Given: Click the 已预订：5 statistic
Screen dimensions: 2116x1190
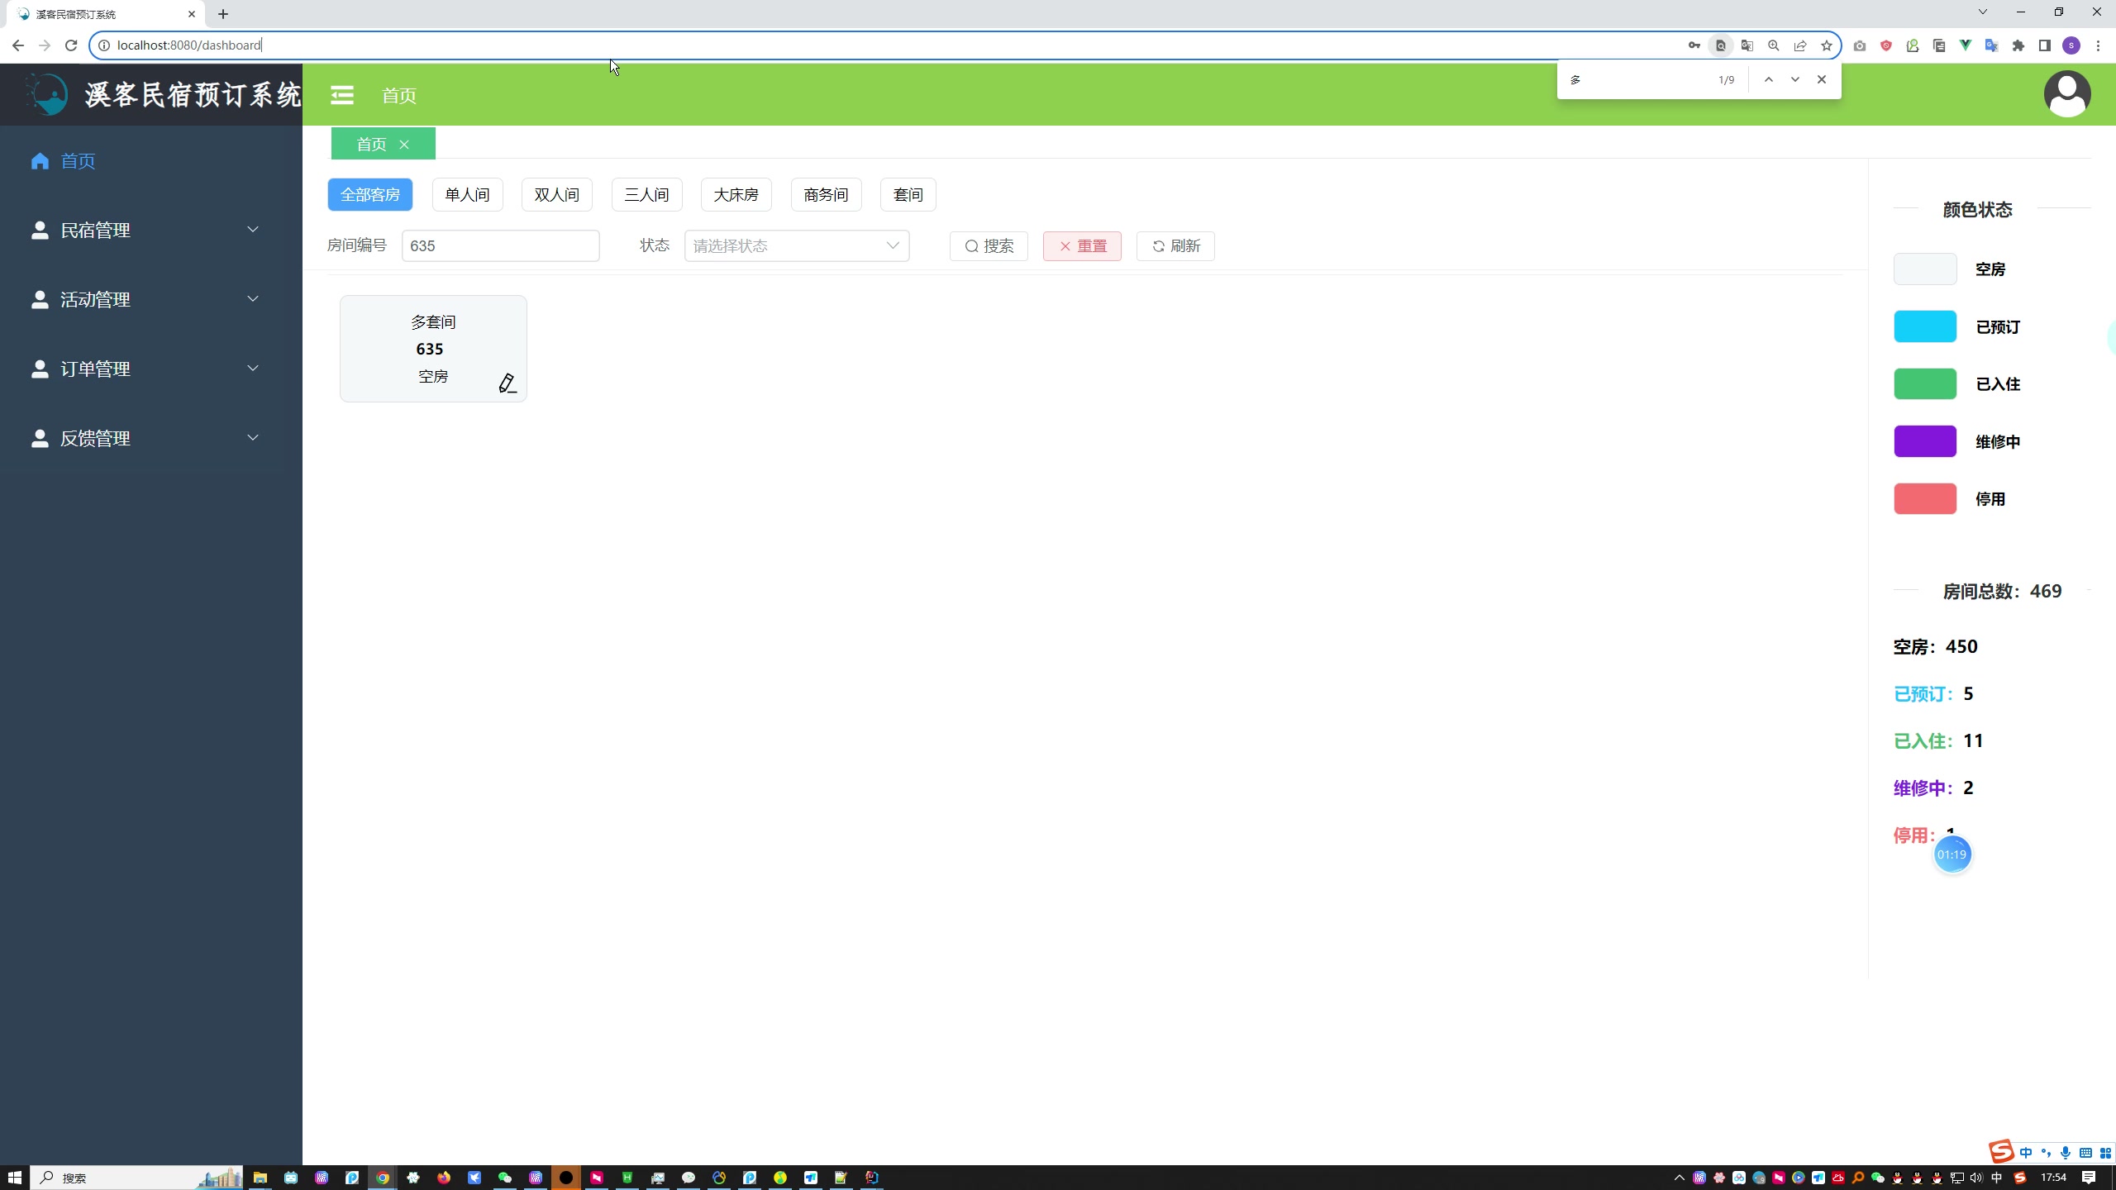Looking at the screenshot, I should (x=1933, y=693).
